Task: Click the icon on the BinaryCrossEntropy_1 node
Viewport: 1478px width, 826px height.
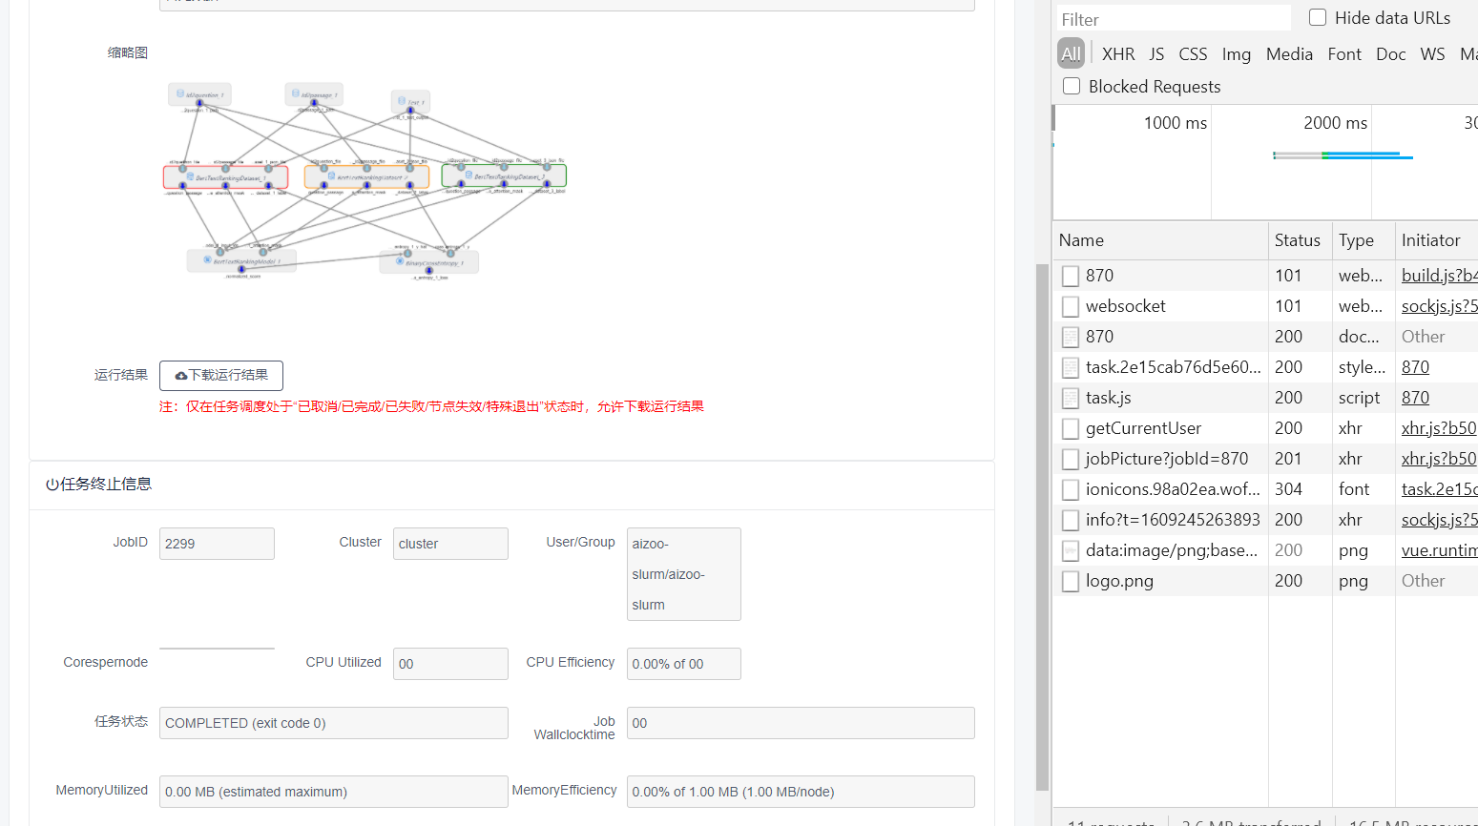Action: (x=400, y=261)
